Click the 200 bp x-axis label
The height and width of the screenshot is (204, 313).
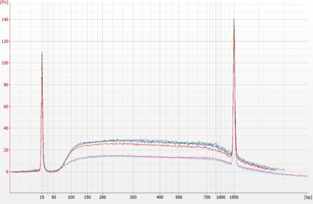102,197
